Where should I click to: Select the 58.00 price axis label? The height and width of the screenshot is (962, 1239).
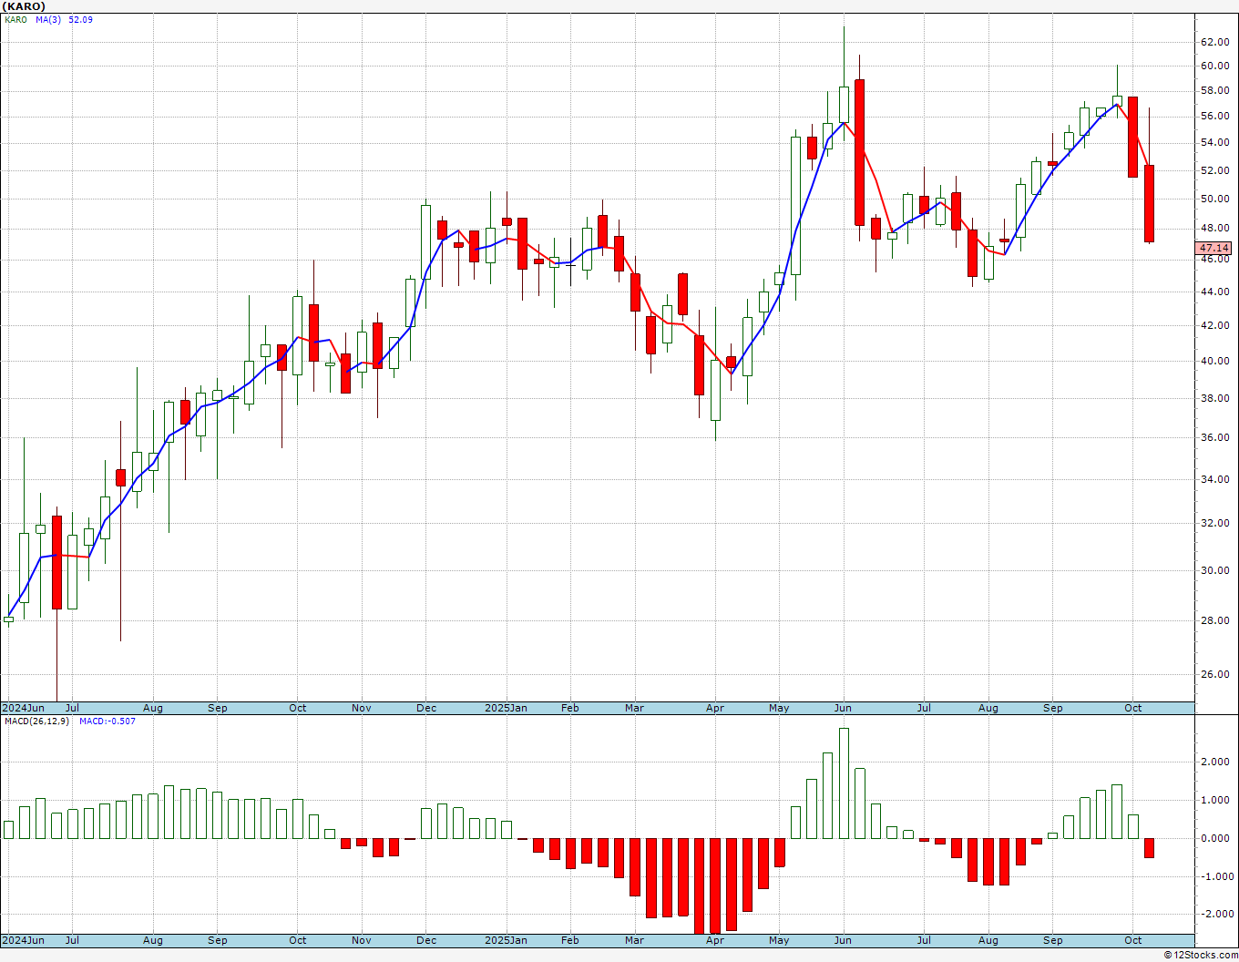pos(1214,91)
